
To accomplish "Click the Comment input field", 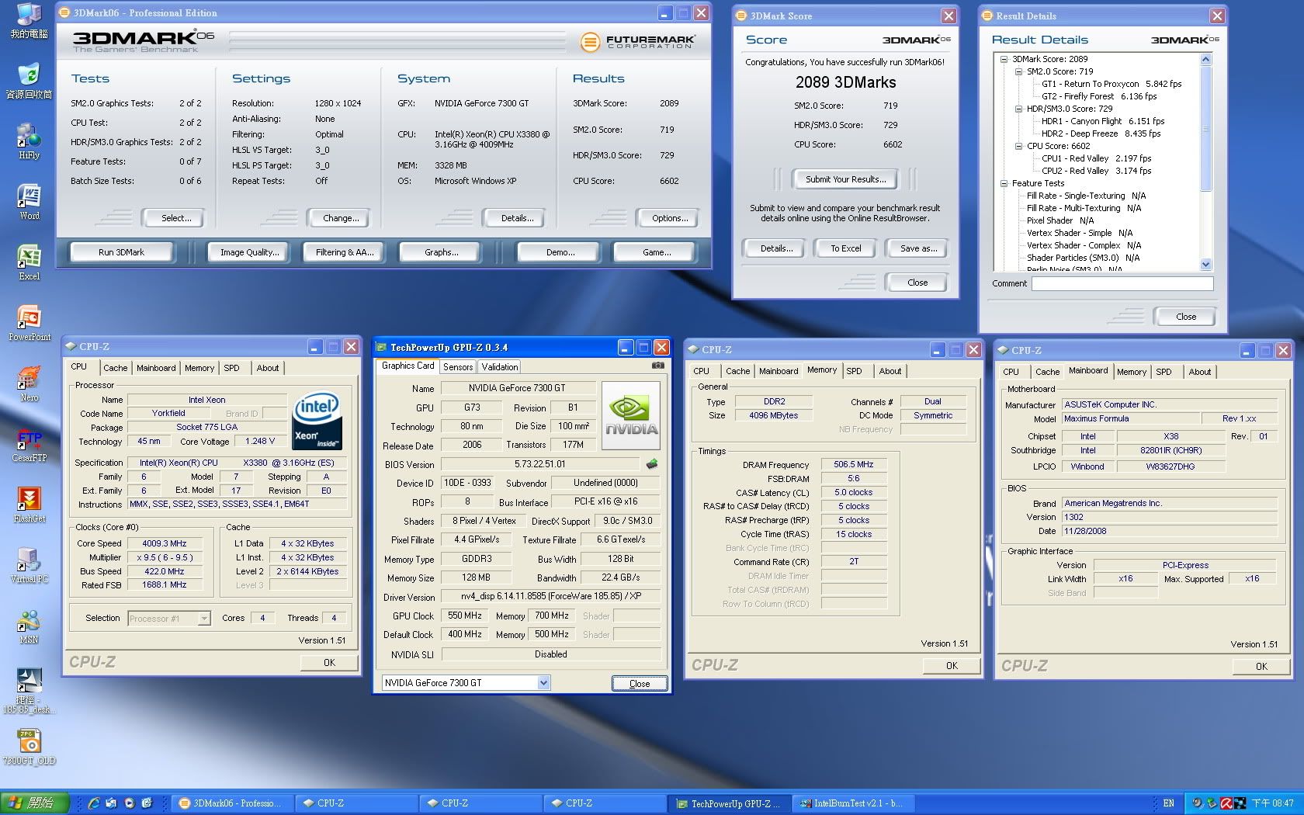I will point(1122,283).
